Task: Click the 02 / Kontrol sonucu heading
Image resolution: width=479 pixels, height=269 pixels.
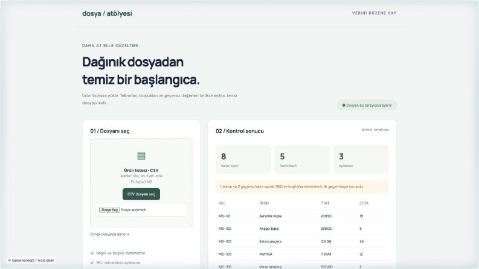Action: point(239,131)
